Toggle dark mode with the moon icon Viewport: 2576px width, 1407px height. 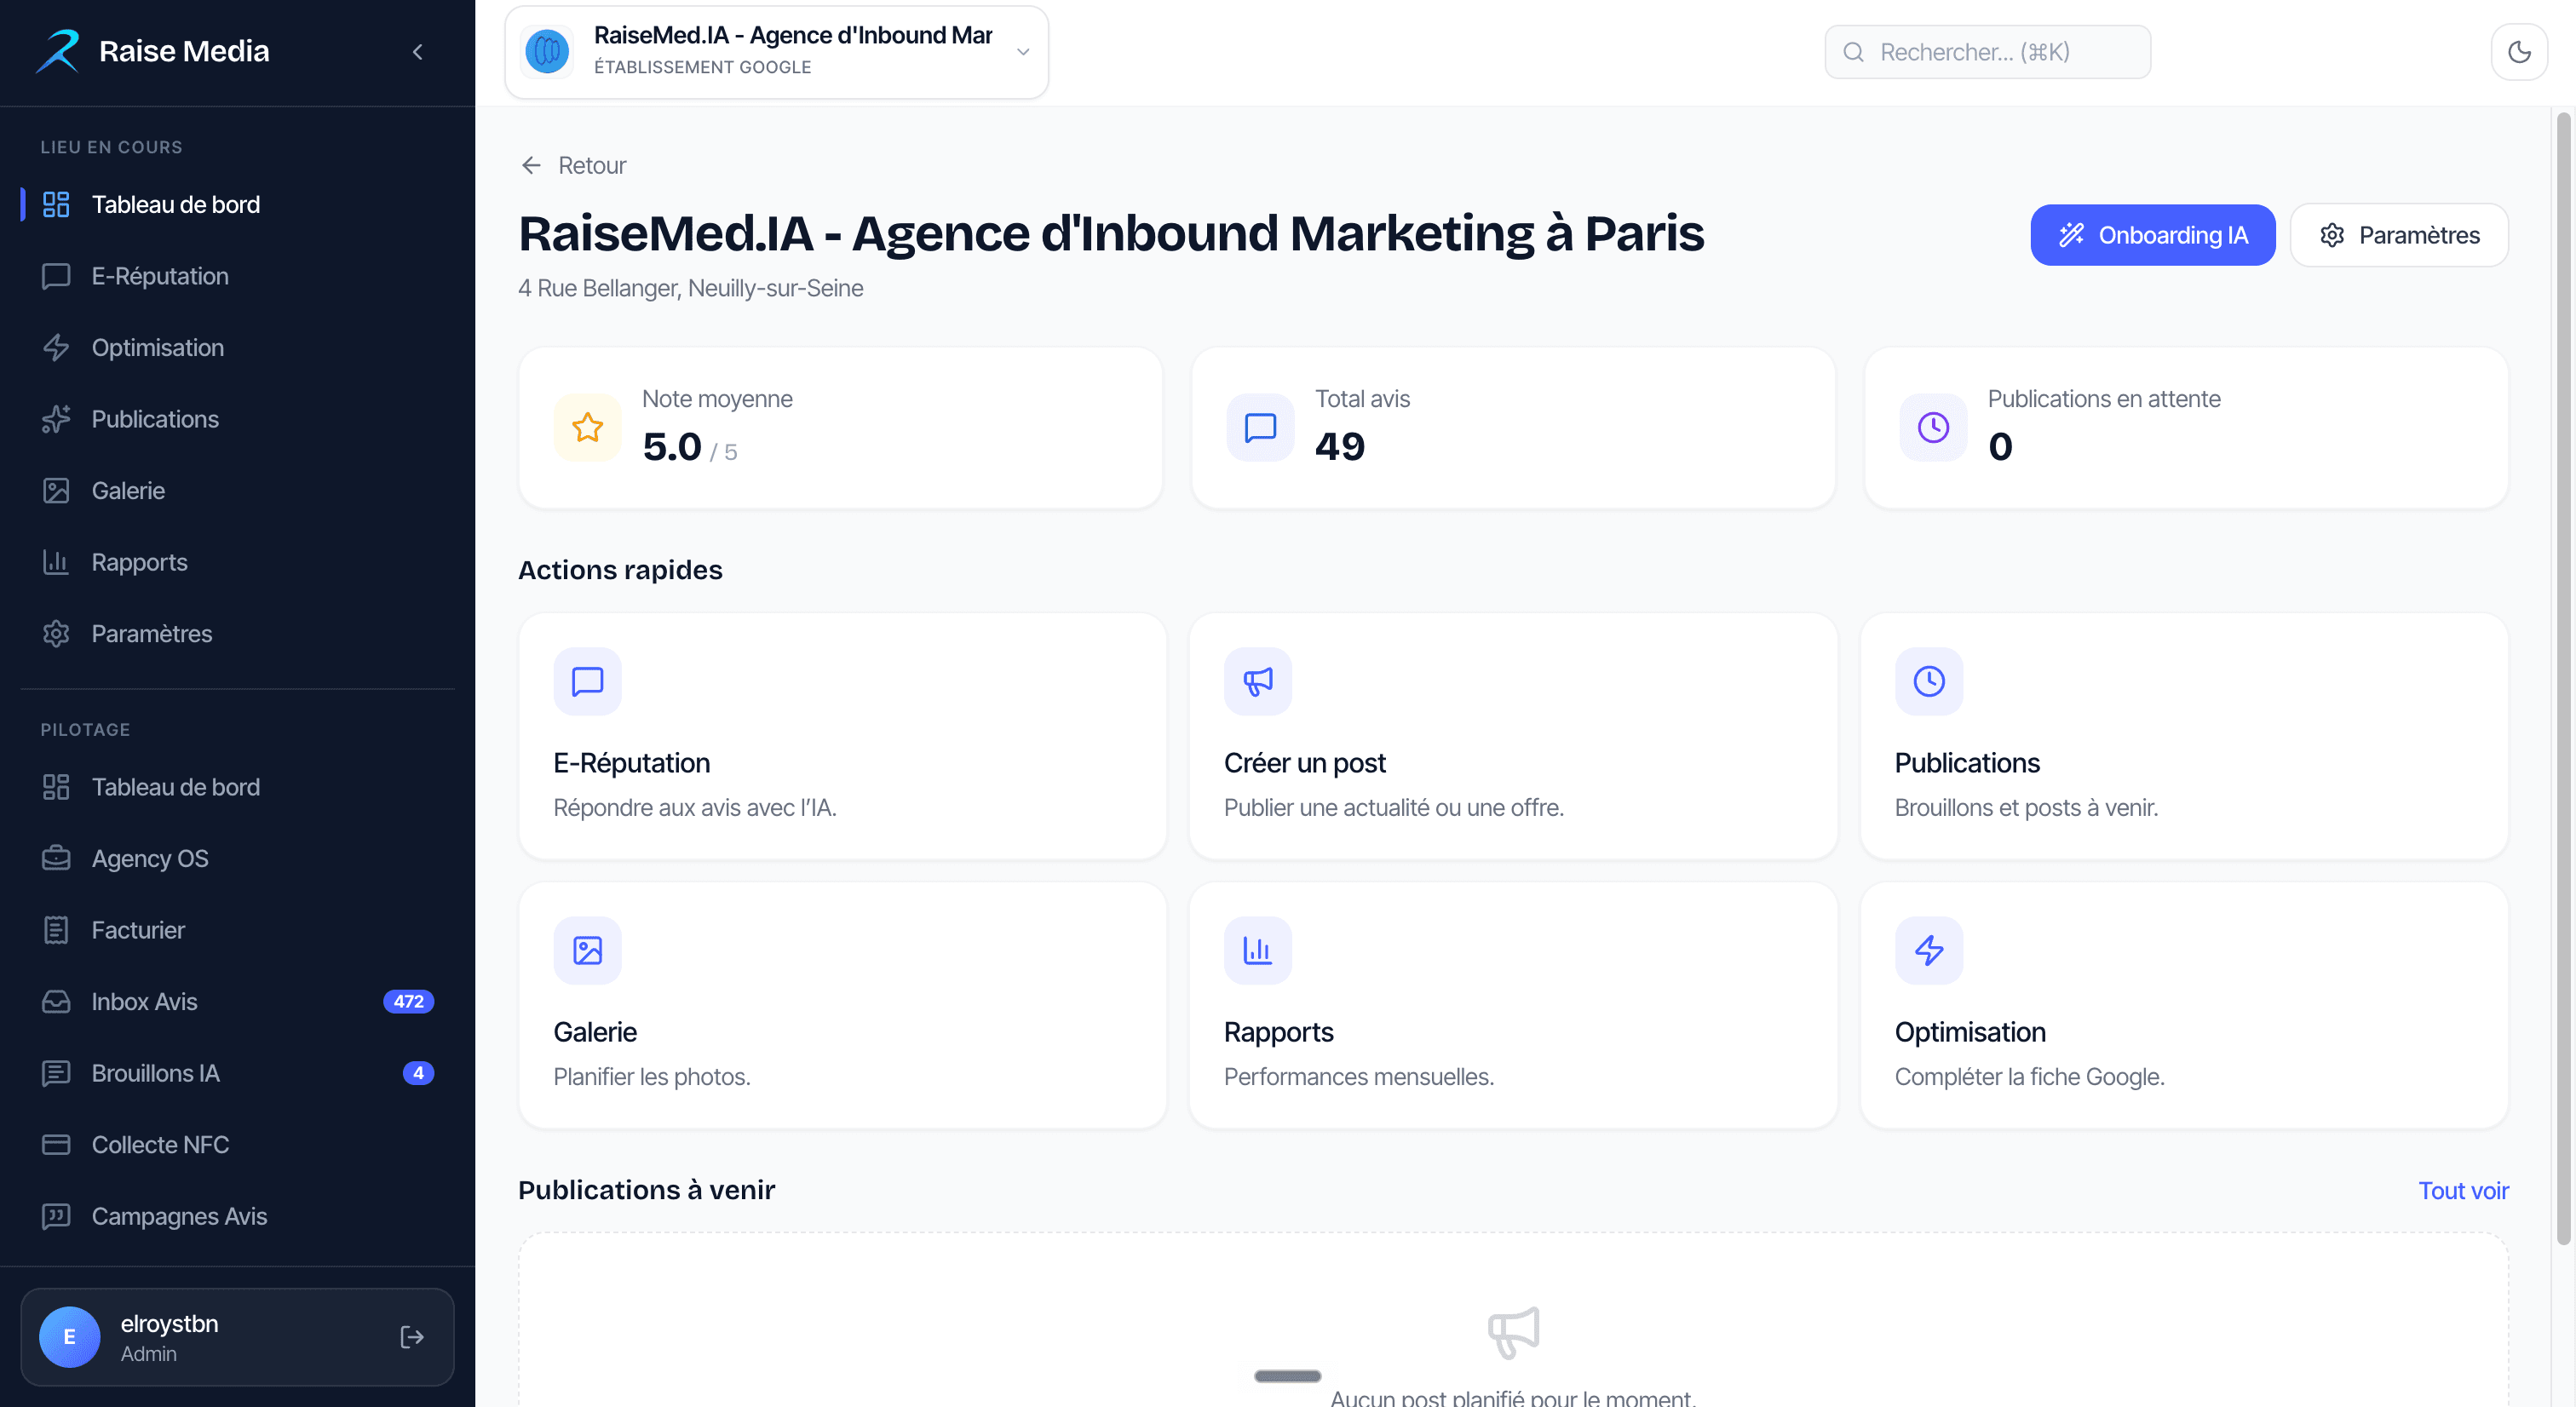pos(2519,52)
